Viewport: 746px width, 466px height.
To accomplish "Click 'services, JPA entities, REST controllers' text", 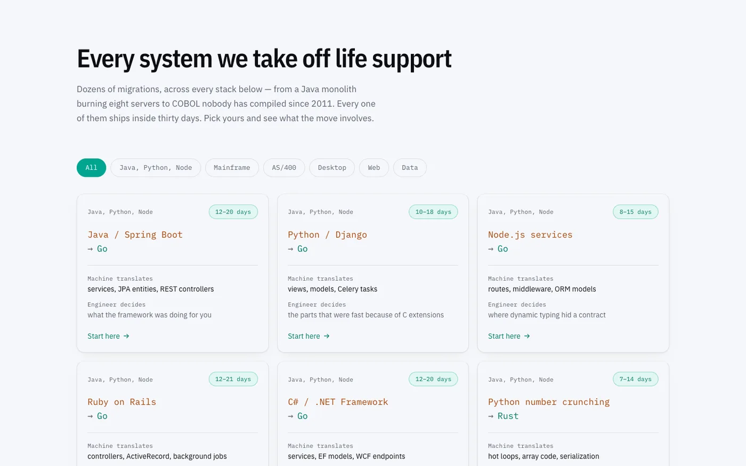I will click(x=151, y=289).
